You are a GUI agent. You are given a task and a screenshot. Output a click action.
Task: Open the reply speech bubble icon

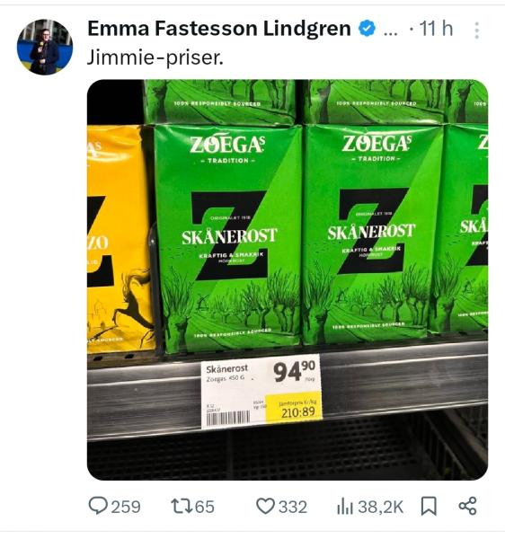[x=98, y=506]
